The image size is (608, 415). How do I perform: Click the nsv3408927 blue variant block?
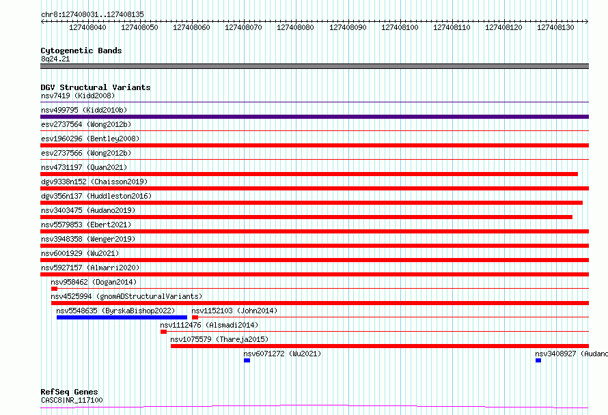pos(538,360)
